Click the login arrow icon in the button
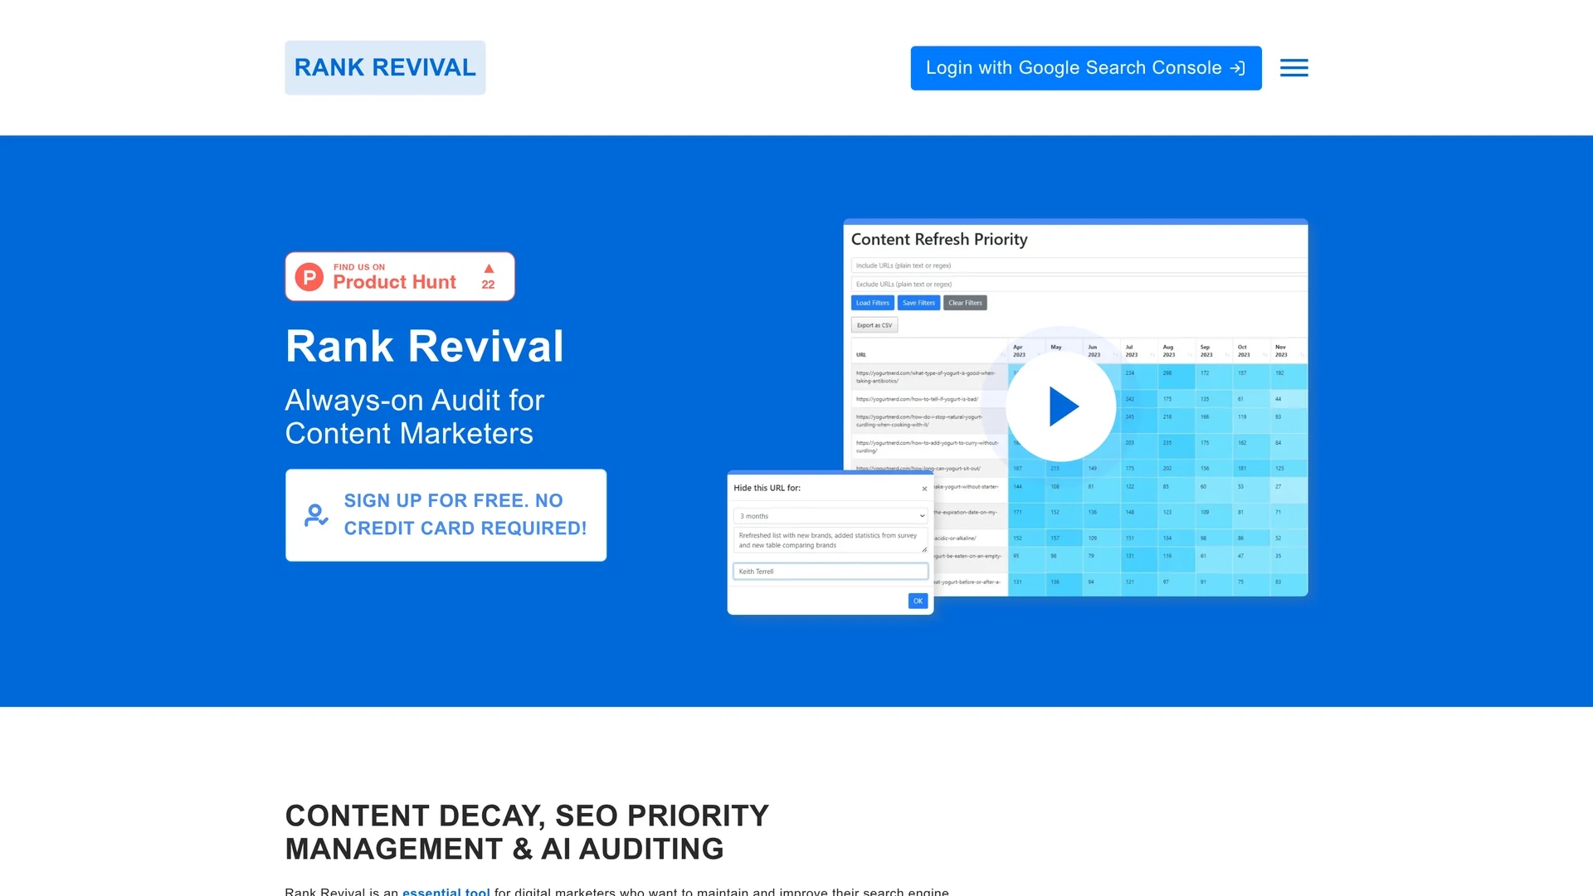Screen dimensions: 1593x896 click(1238, 68)
